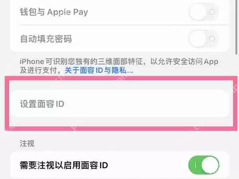Image resolution: width=239 pixels, height=179 pixels.
Task: Toggle the 自动填充密码 switch
Action: 204,39
